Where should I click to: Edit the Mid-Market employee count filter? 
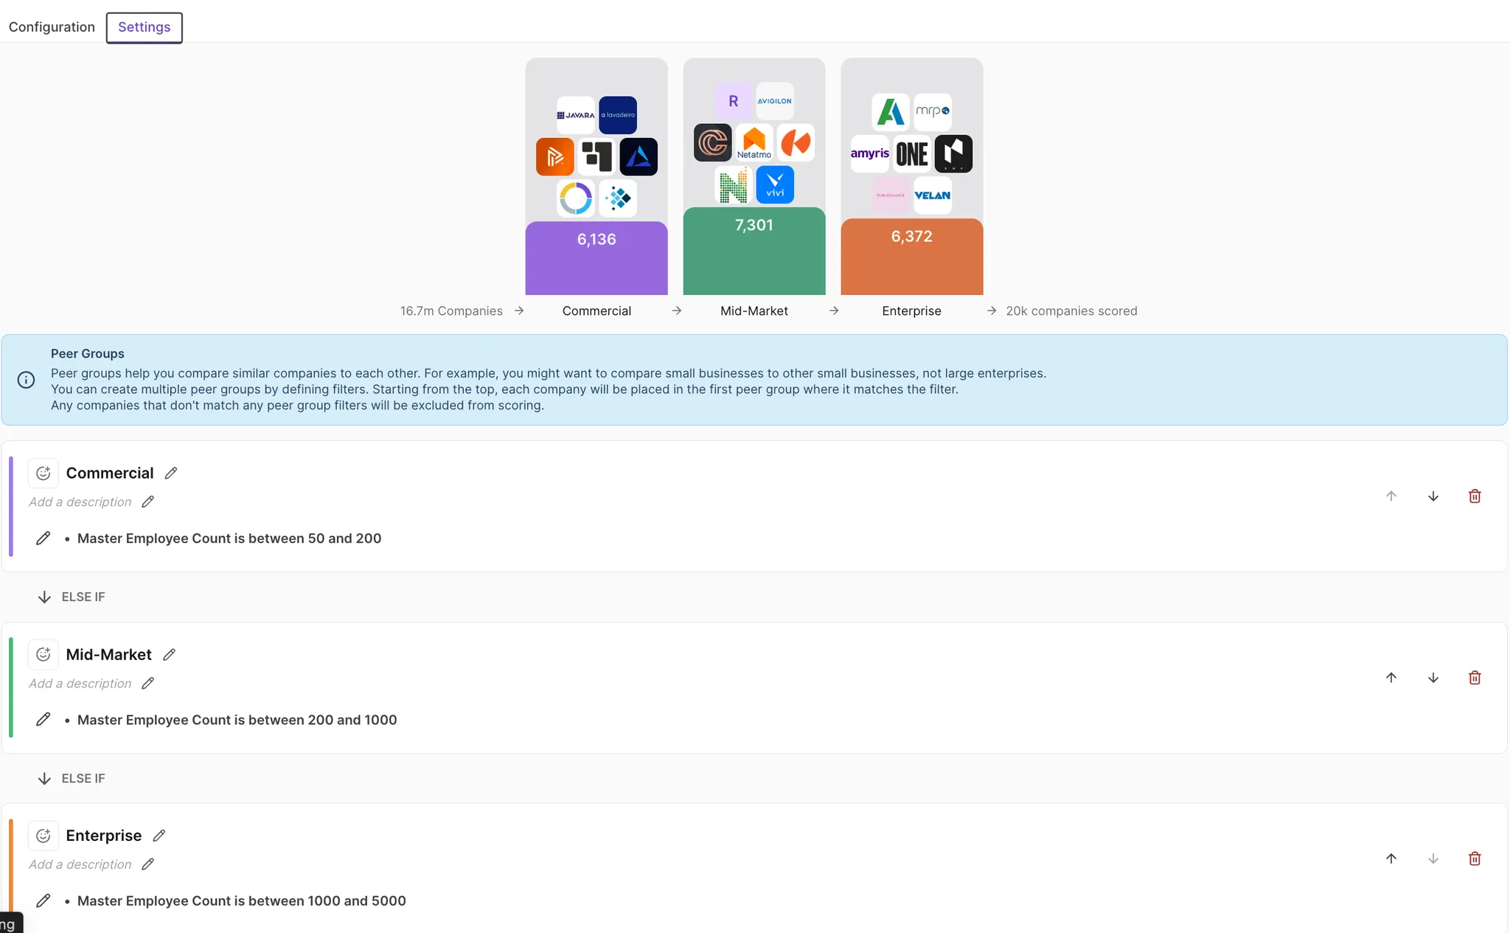click(44, 720)
